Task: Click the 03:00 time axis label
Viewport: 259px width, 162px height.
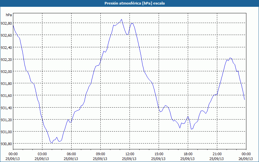Action: click(42, 154)
